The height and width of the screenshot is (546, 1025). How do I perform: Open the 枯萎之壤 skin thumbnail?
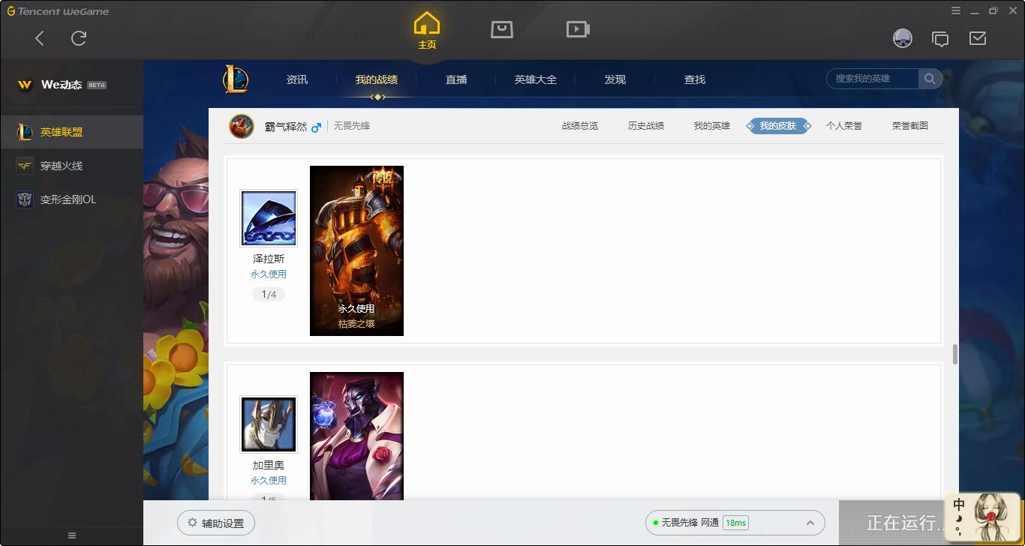coord(356,250)
